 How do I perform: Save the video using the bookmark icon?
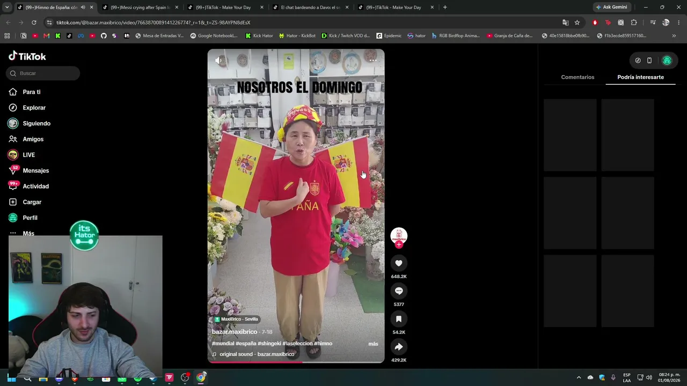399,319
